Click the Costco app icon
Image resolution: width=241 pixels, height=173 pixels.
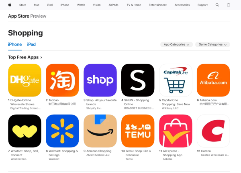point(213,131)
